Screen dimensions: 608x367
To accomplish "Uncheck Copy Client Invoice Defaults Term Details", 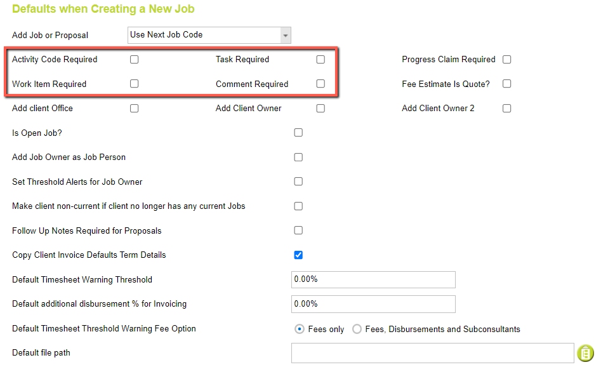I will point(298,255).
